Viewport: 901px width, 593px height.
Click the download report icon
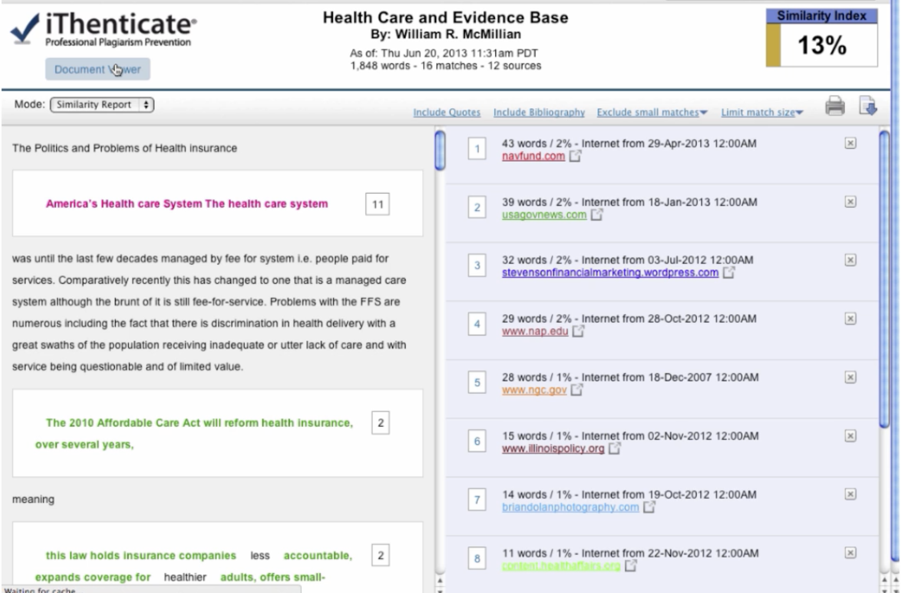point(868,105)
